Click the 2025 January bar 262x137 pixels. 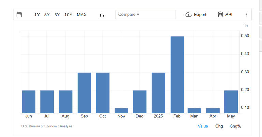[158, 93]
